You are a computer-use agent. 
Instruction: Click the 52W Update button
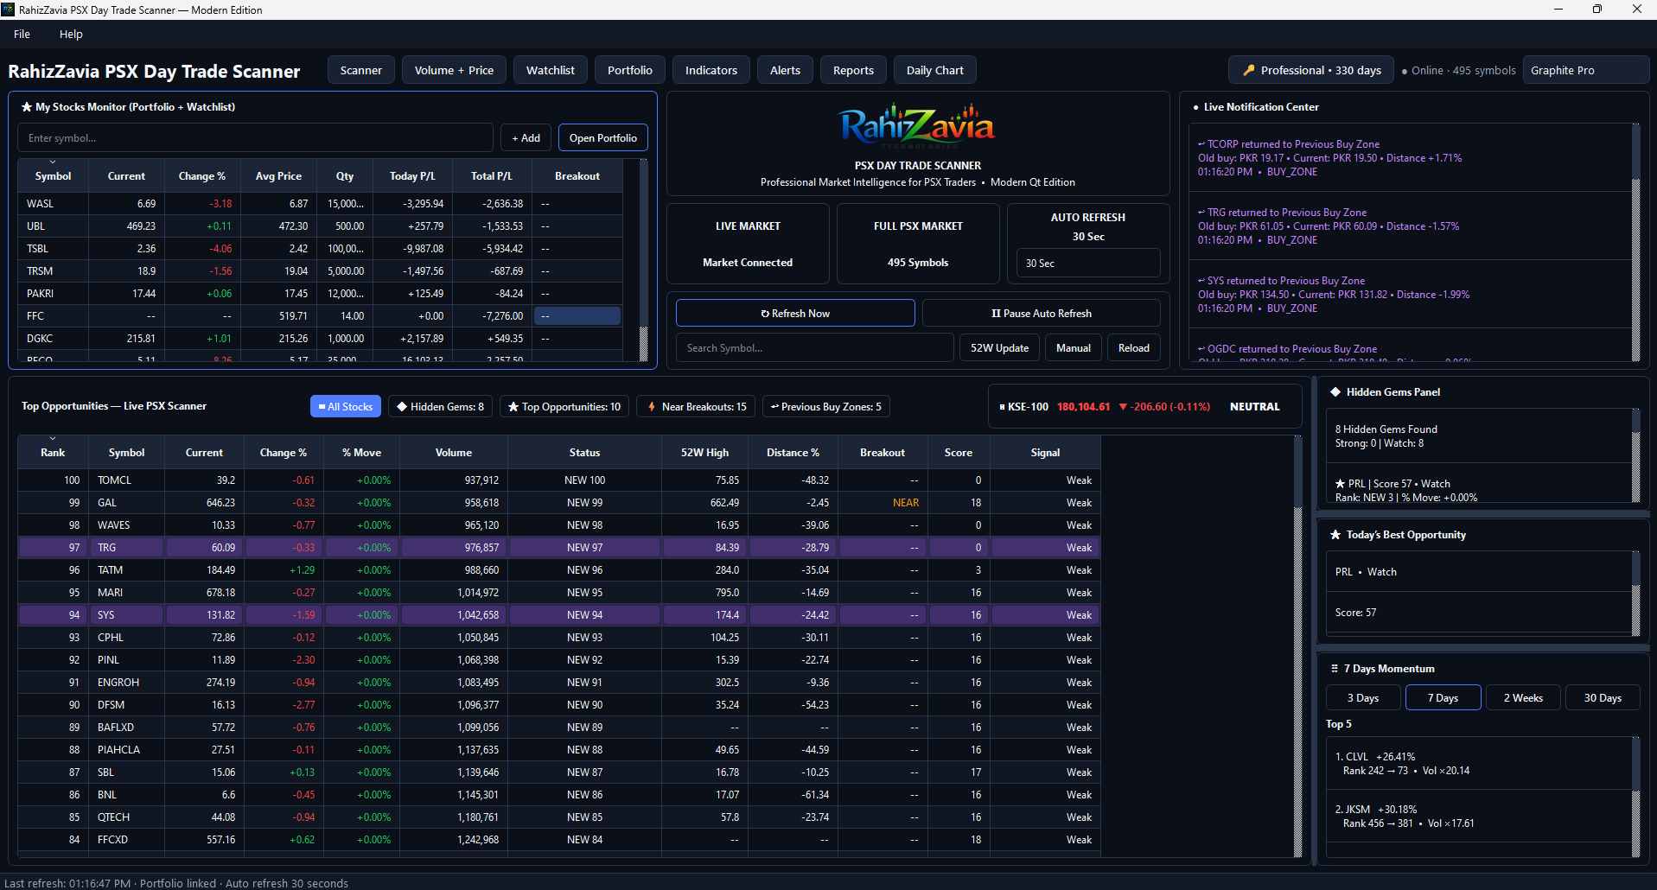coord(999,348)
